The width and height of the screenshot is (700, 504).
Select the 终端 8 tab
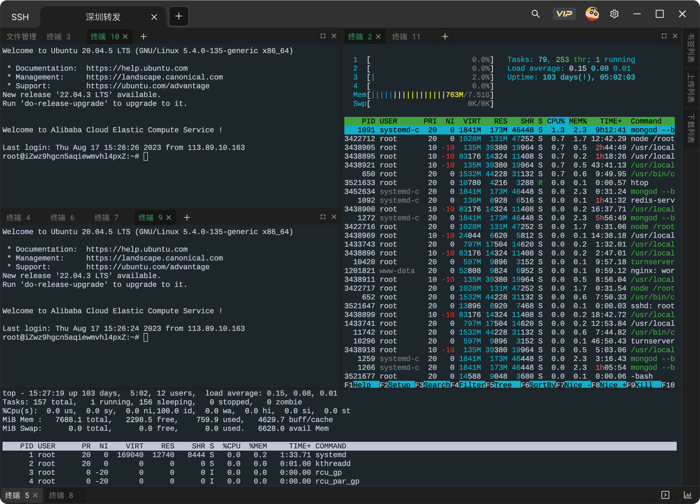point(61,496)
